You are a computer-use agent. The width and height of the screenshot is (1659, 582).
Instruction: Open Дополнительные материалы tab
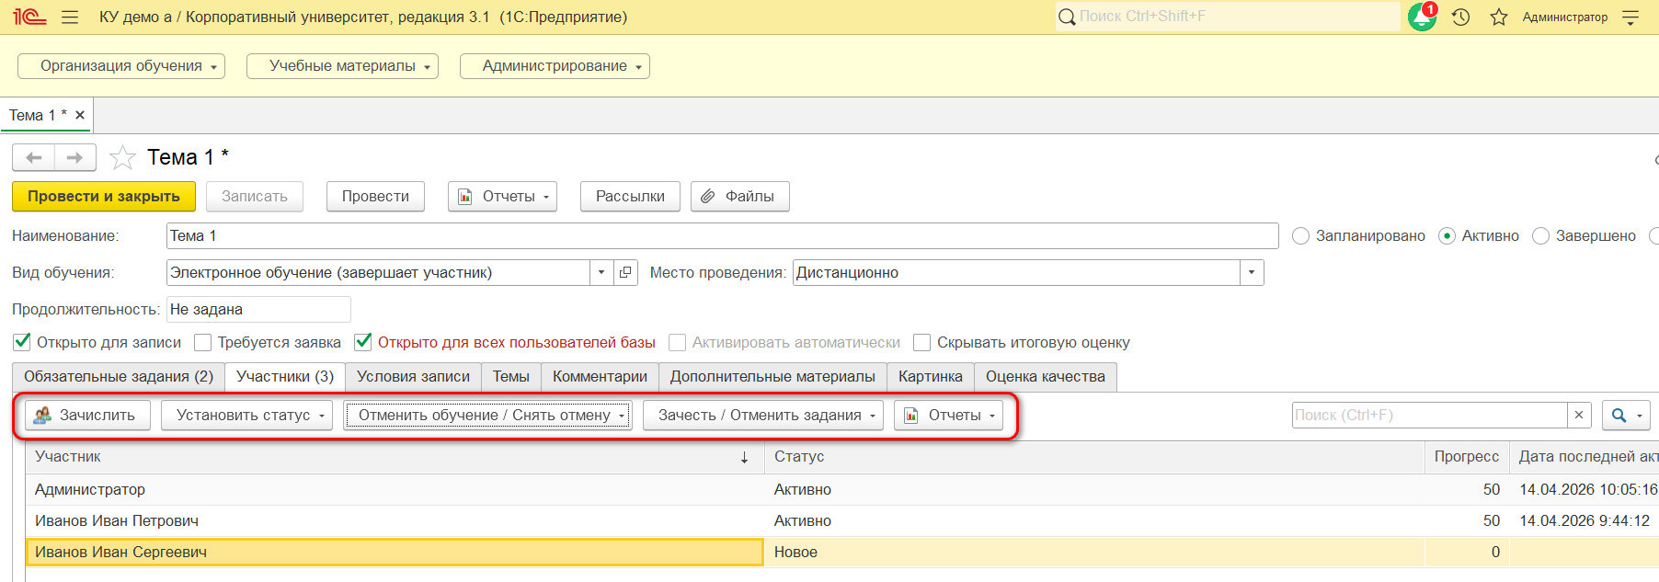pyautogui.click(x=772, y=377)
